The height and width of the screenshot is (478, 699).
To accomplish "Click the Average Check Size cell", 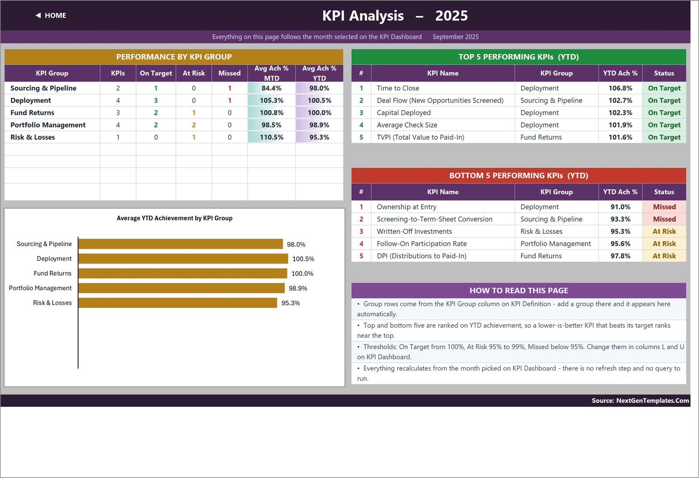I will point(443,125).
